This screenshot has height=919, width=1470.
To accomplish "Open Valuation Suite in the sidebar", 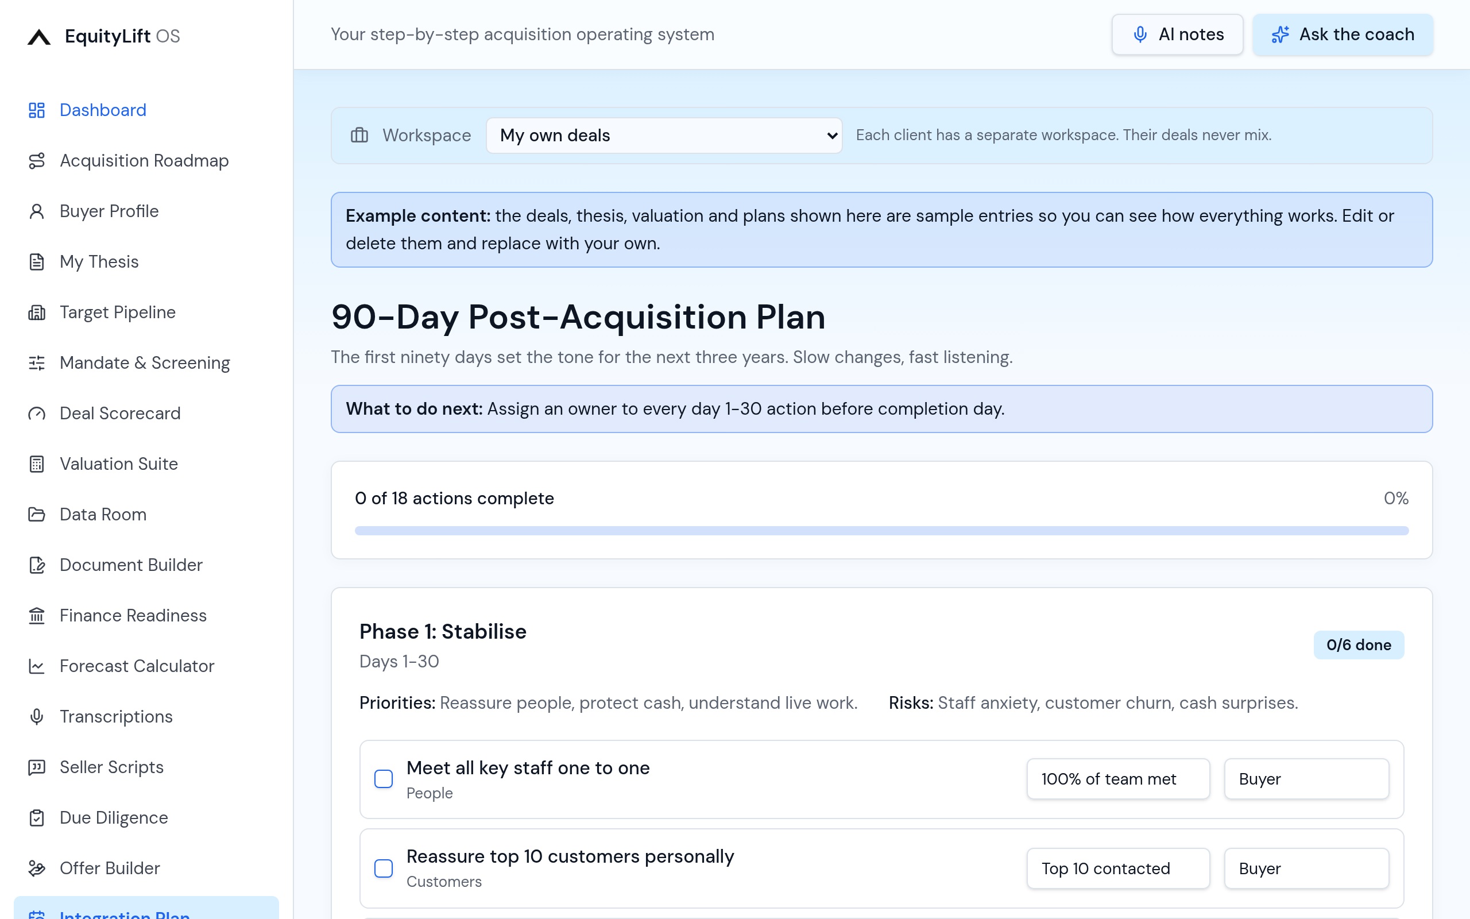I will tap(146, 464).
